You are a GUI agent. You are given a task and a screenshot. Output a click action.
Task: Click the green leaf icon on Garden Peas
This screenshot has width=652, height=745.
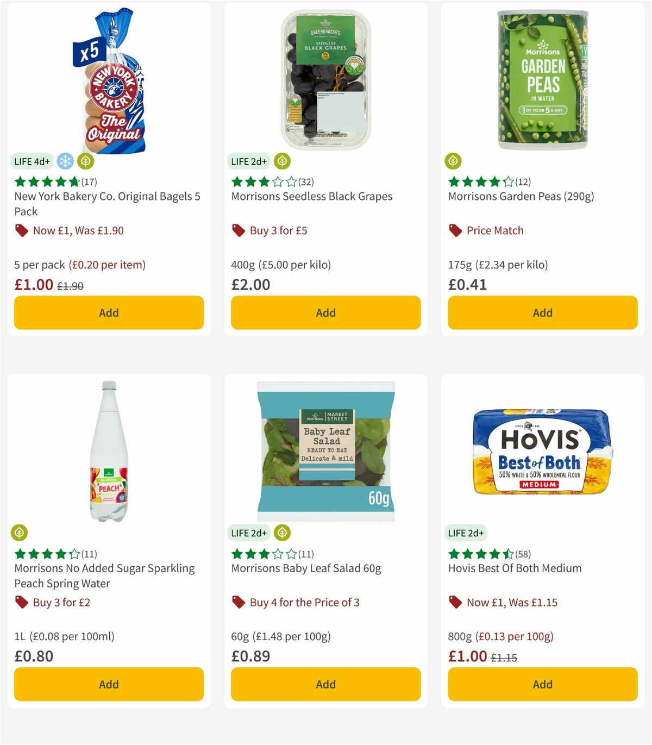coord(453,160)
